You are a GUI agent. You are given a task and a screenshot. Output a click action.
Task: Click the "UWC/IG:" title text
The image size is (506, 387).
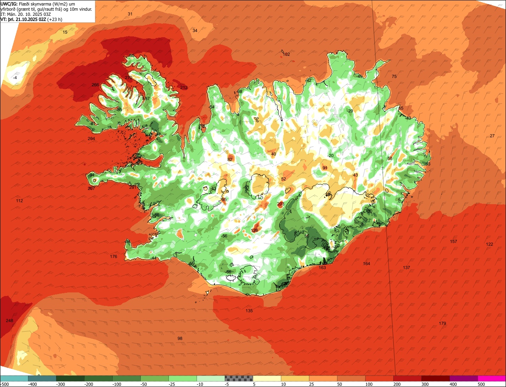click(9, 4)
